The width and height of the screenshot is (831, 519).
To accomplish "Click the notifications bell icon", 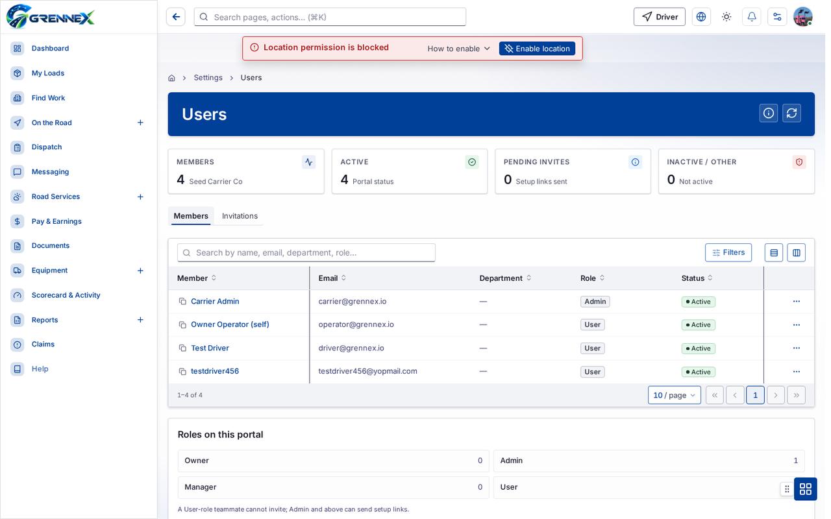I will point(752,17).
